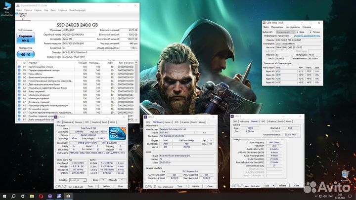Open the volume tray icon

[325, 196]
